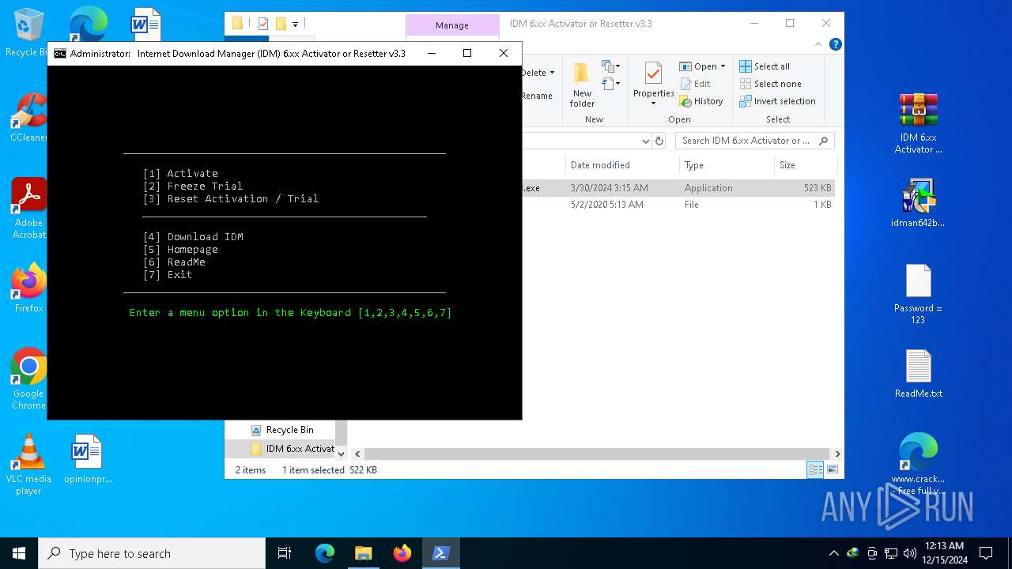
Task: Expand Delete dropdown arrow in ribbon
Action: click(552, 73)
